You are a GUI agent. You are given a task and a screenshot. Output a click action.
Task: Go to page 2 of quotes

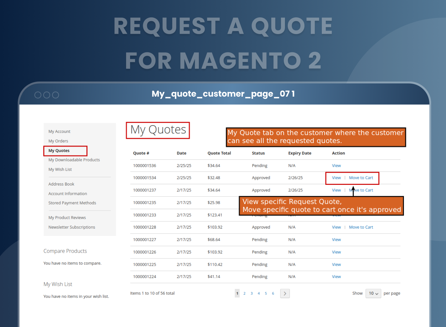click(244, 294)
